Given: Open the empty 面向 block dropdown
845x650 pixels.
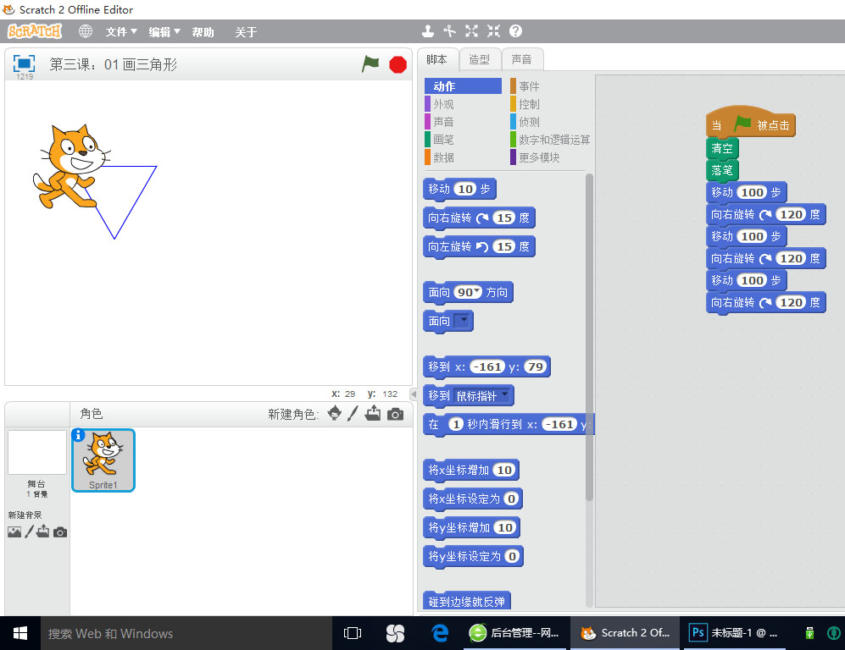Looking at the screenshot, I should (x=463, y=320).
